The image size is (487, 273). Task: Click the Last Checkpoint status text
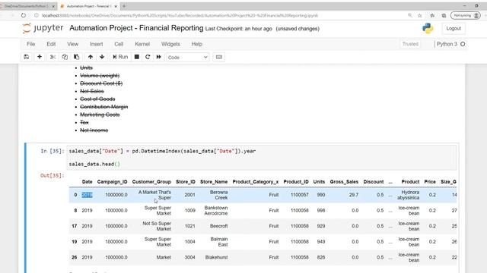tap(238, 29)
